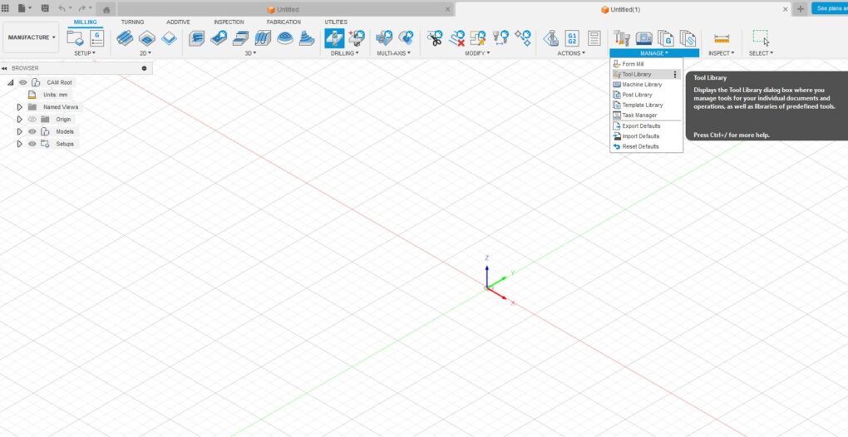
Task: Expand the Named Views tree node
Action: [x=20, y=107]
